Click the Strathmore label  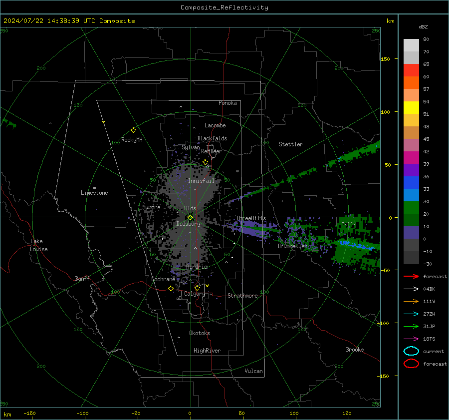(x=242, y=296)
